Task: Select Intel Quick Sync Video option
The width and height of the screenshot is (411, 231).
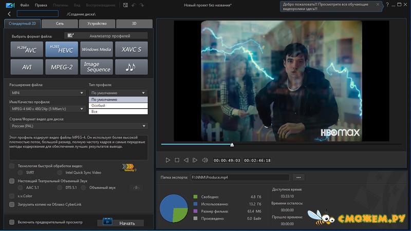Action: [x=60, y=172]
